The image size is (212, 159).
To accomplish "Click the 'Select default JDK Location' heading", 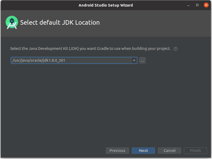I will tap(60, 22).
